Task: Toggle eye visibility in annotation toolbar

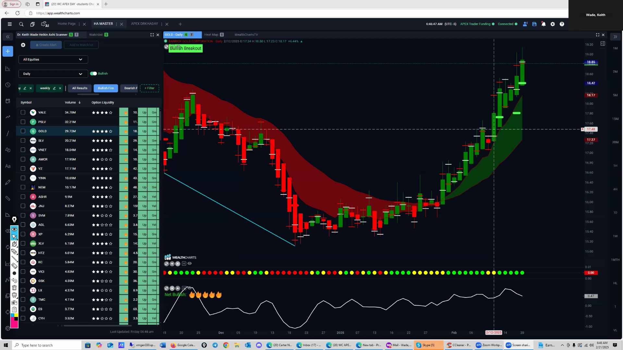Action: (14, 229)
